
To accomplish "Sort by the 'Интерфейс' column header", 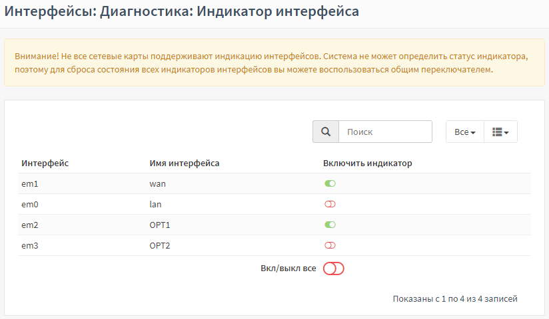I will [x=45, y=163].
